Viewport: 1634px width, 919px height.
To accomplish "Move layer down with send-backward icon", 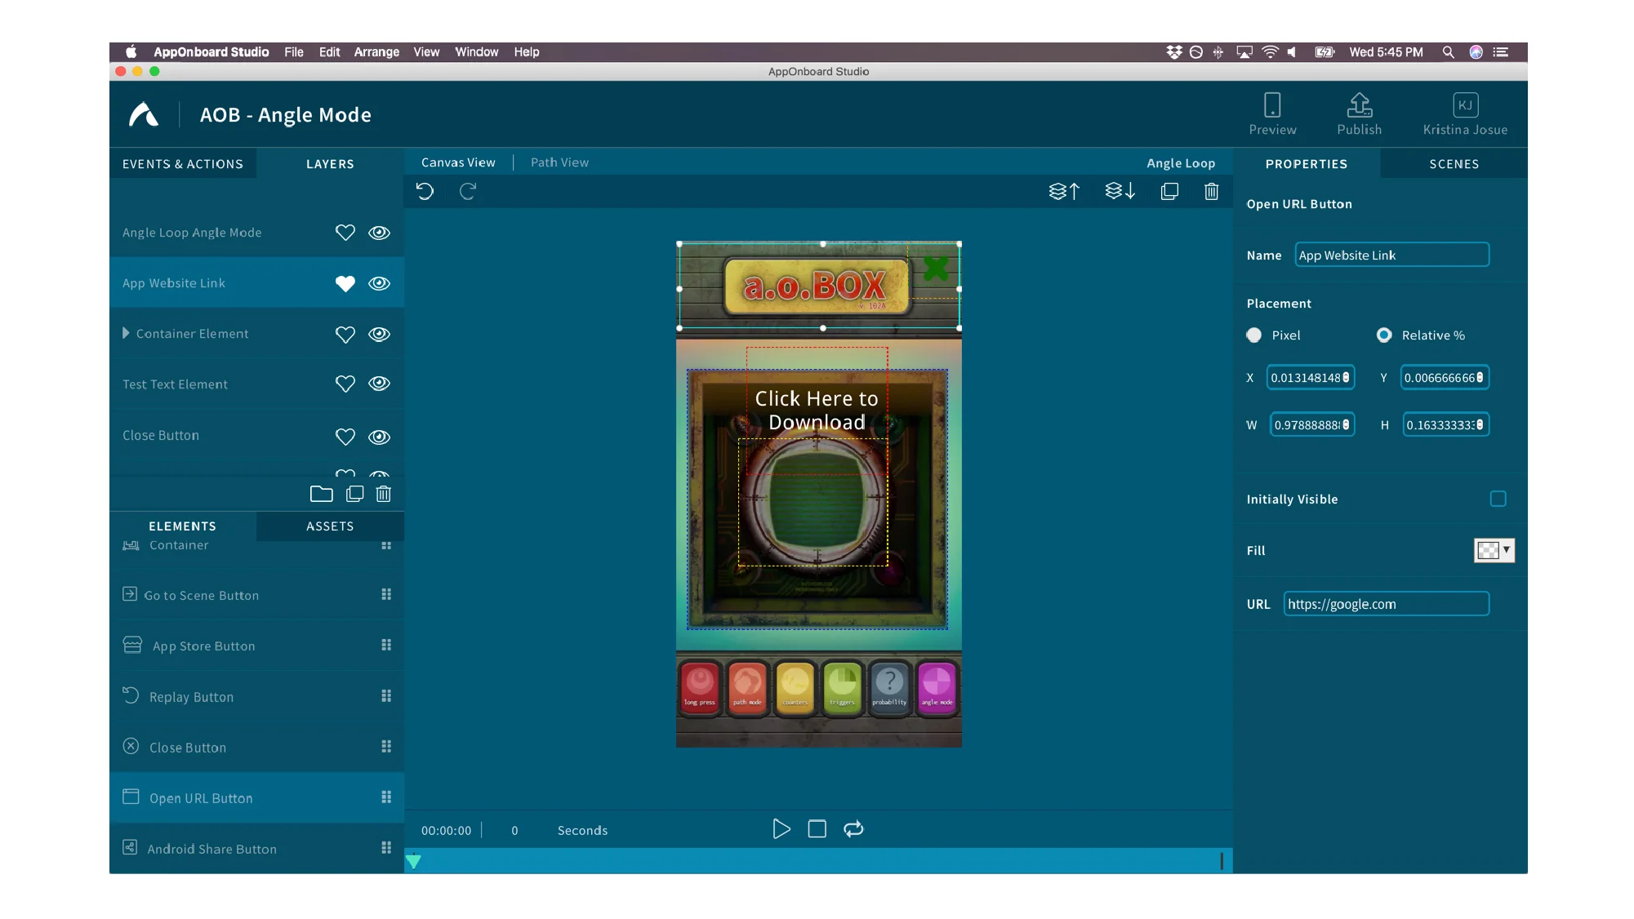I will tap(1120, 191).
